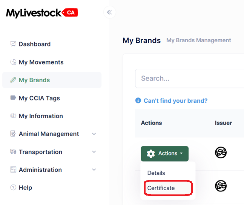Click the first row LSS issuer logo
The height and width of the screenshot is (205, 244).
pyautogui.click(x=221, y=153)
